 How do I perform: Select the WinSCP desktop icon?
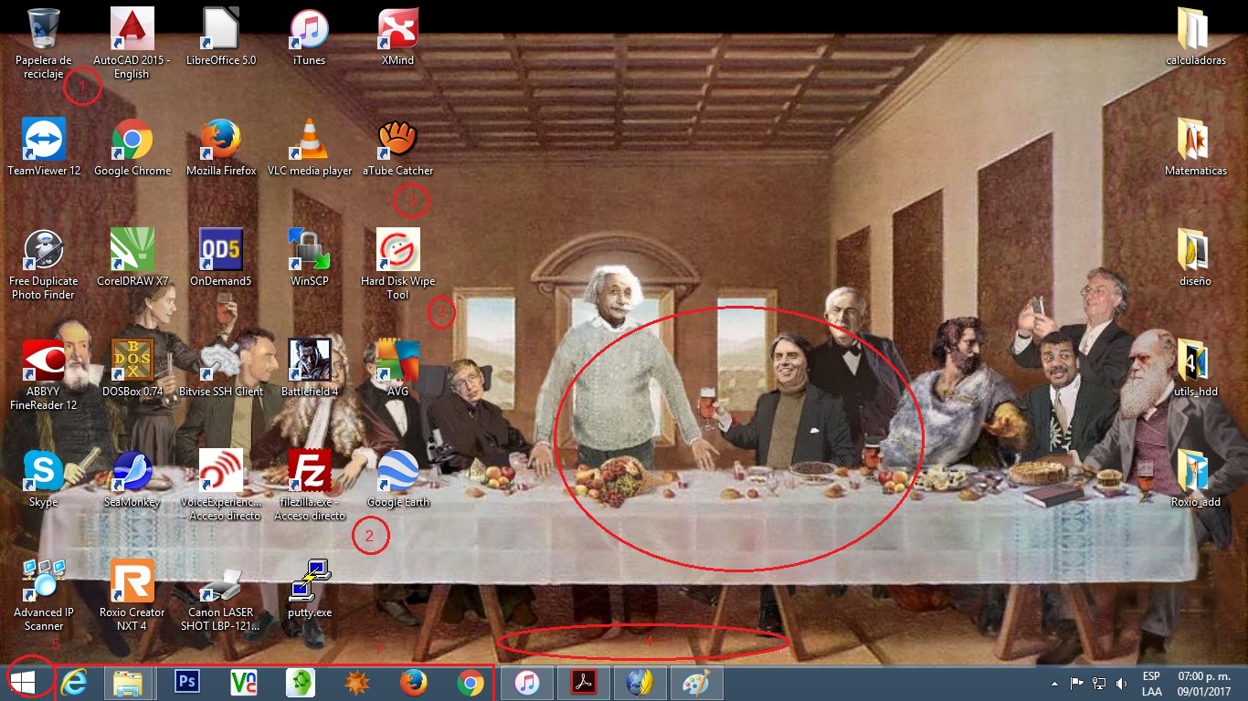(x=309, y=251)
